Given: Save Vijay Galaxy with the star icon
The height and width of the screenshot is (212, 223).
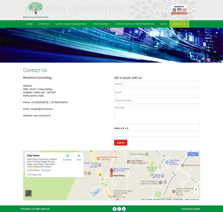Looking at the screenshot, I should coord(79,156).
